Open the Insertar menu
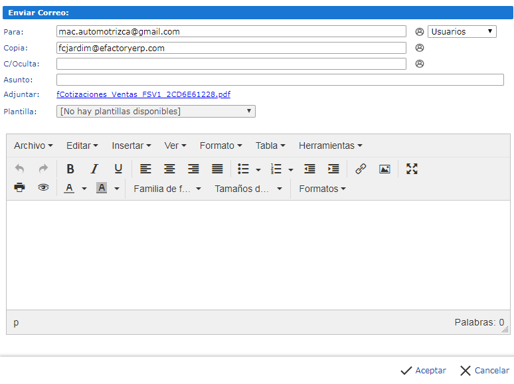This screenshot has width=514, height=384. click(x=131, y=145)
